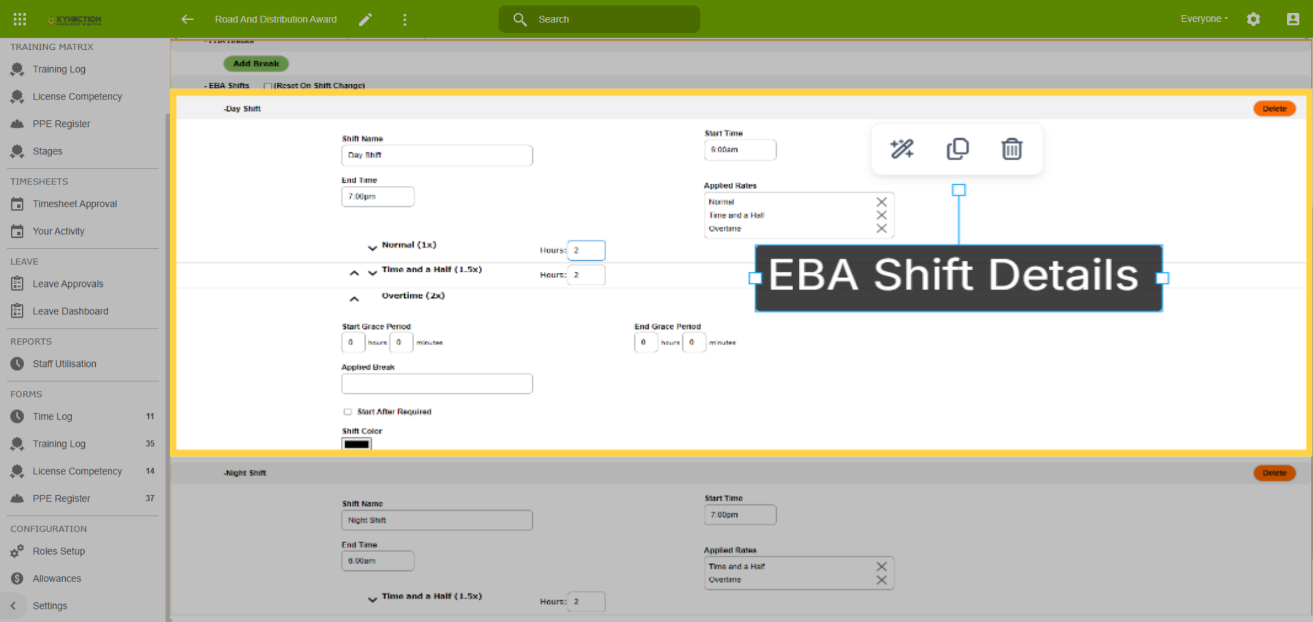Delete annotation with trash icon

(1012, 149)
